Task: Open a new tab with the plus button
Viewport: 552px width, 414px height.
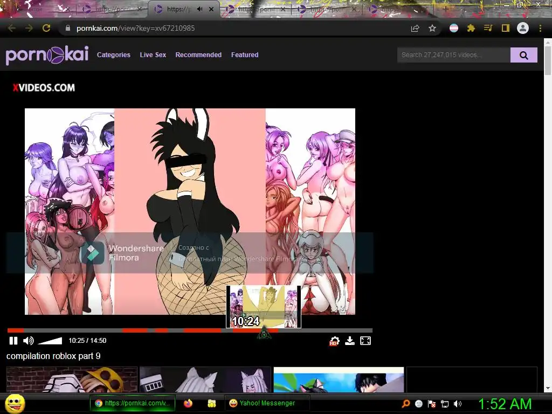Action: [x=445, y=9]
